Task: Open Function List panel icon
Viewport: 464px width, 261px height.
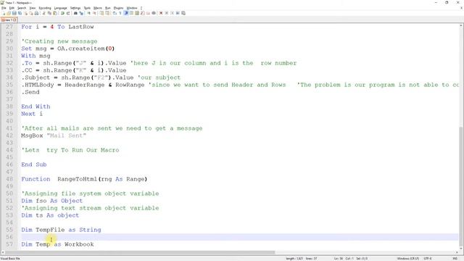Action: 143,13
